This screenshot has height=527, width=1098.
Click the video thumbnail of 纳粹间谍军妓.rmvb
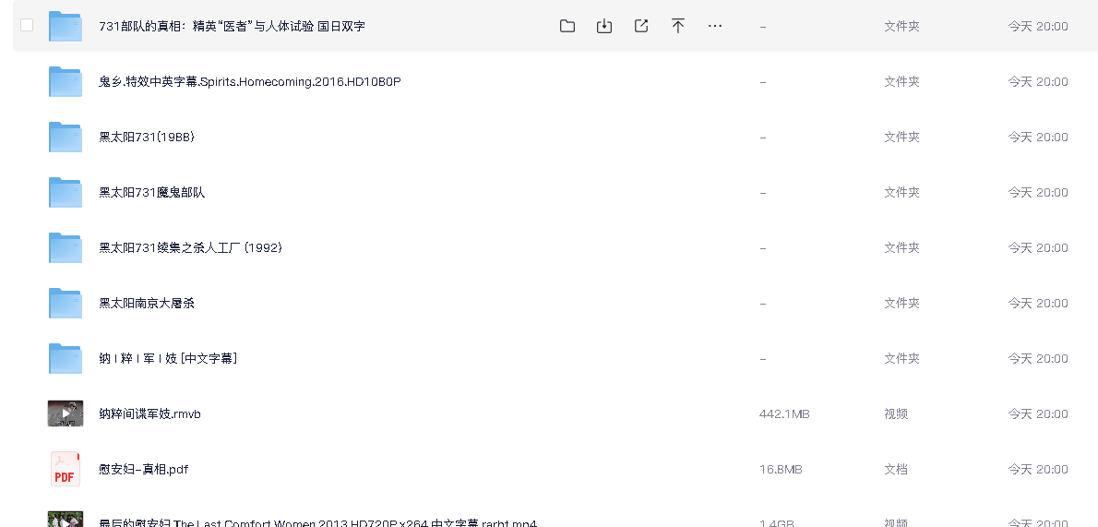click(66, 413)
